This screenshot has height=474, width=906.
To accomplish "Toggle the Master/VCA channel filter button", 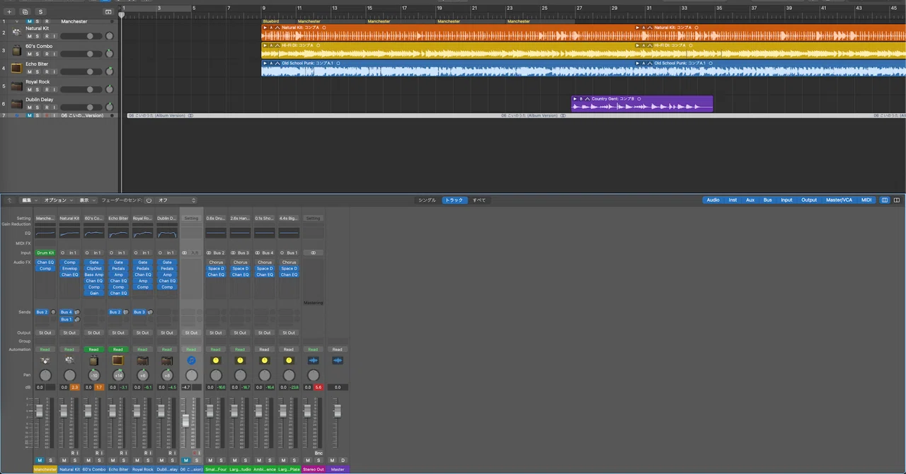I will 839,200.
